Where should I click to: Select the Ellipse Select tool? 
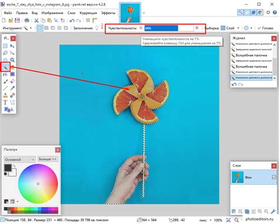coord(5,60)
